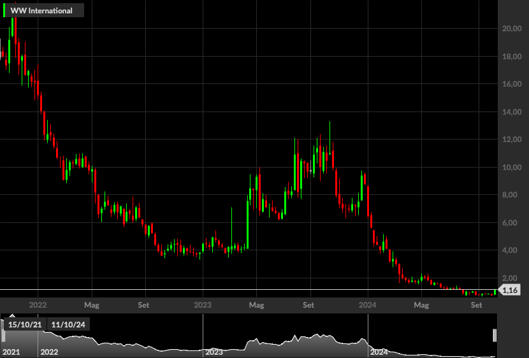Click the 2024 label on the time axis
529x358 pixels.
point(367,305)
